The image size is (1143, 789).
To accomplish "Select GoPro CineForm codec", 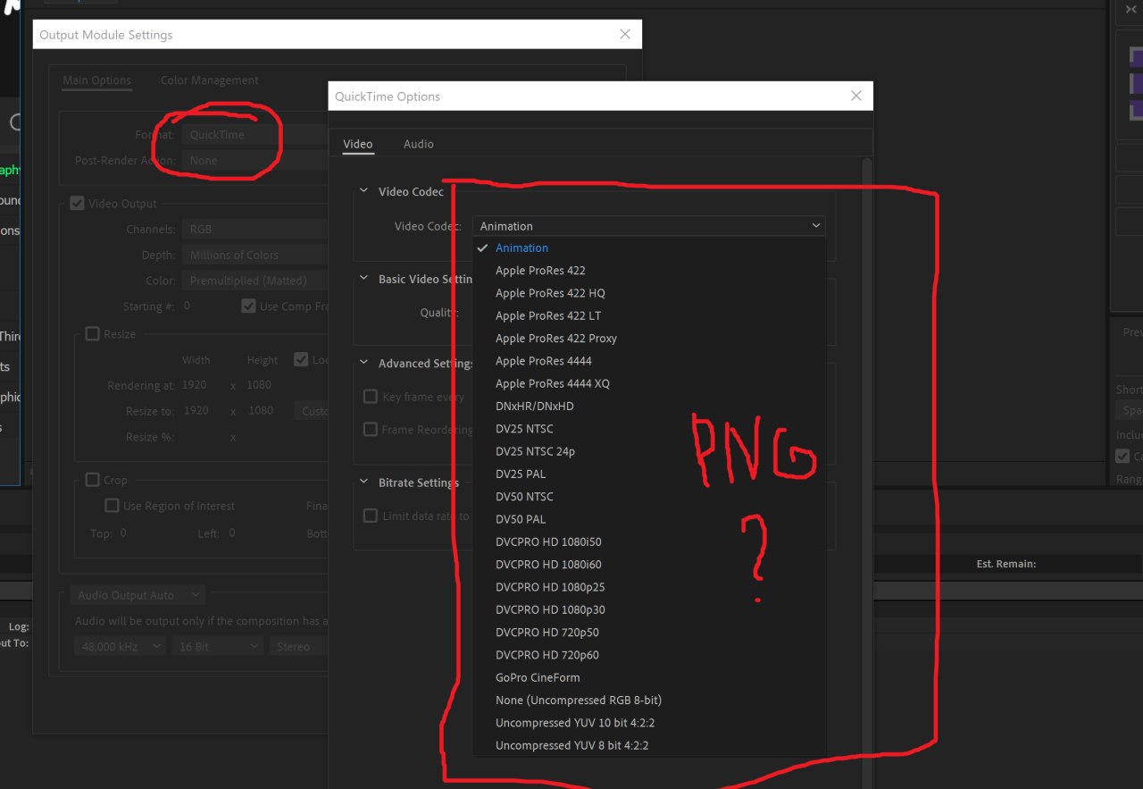I will (649, 677).
